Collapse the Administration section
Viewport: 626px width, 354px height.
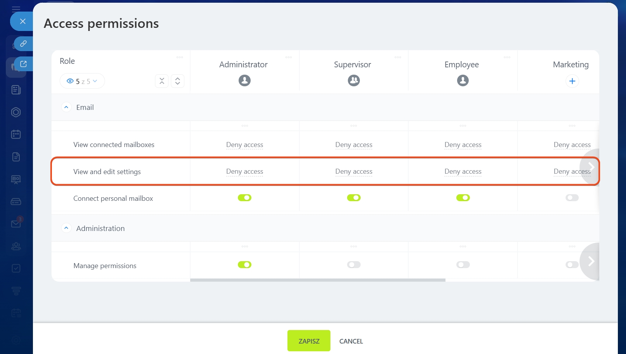tap(66, 228)
